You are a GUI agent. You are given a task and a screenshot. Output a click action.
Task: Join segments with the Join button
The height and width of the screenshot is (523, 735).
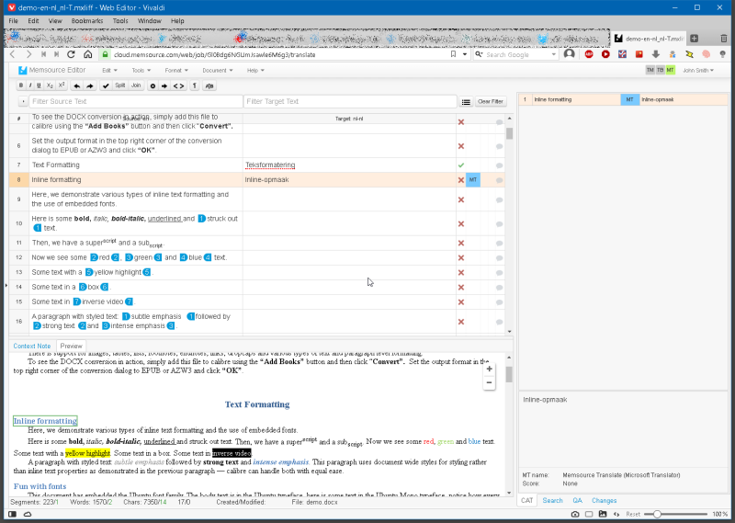click(x=136, y=85)
